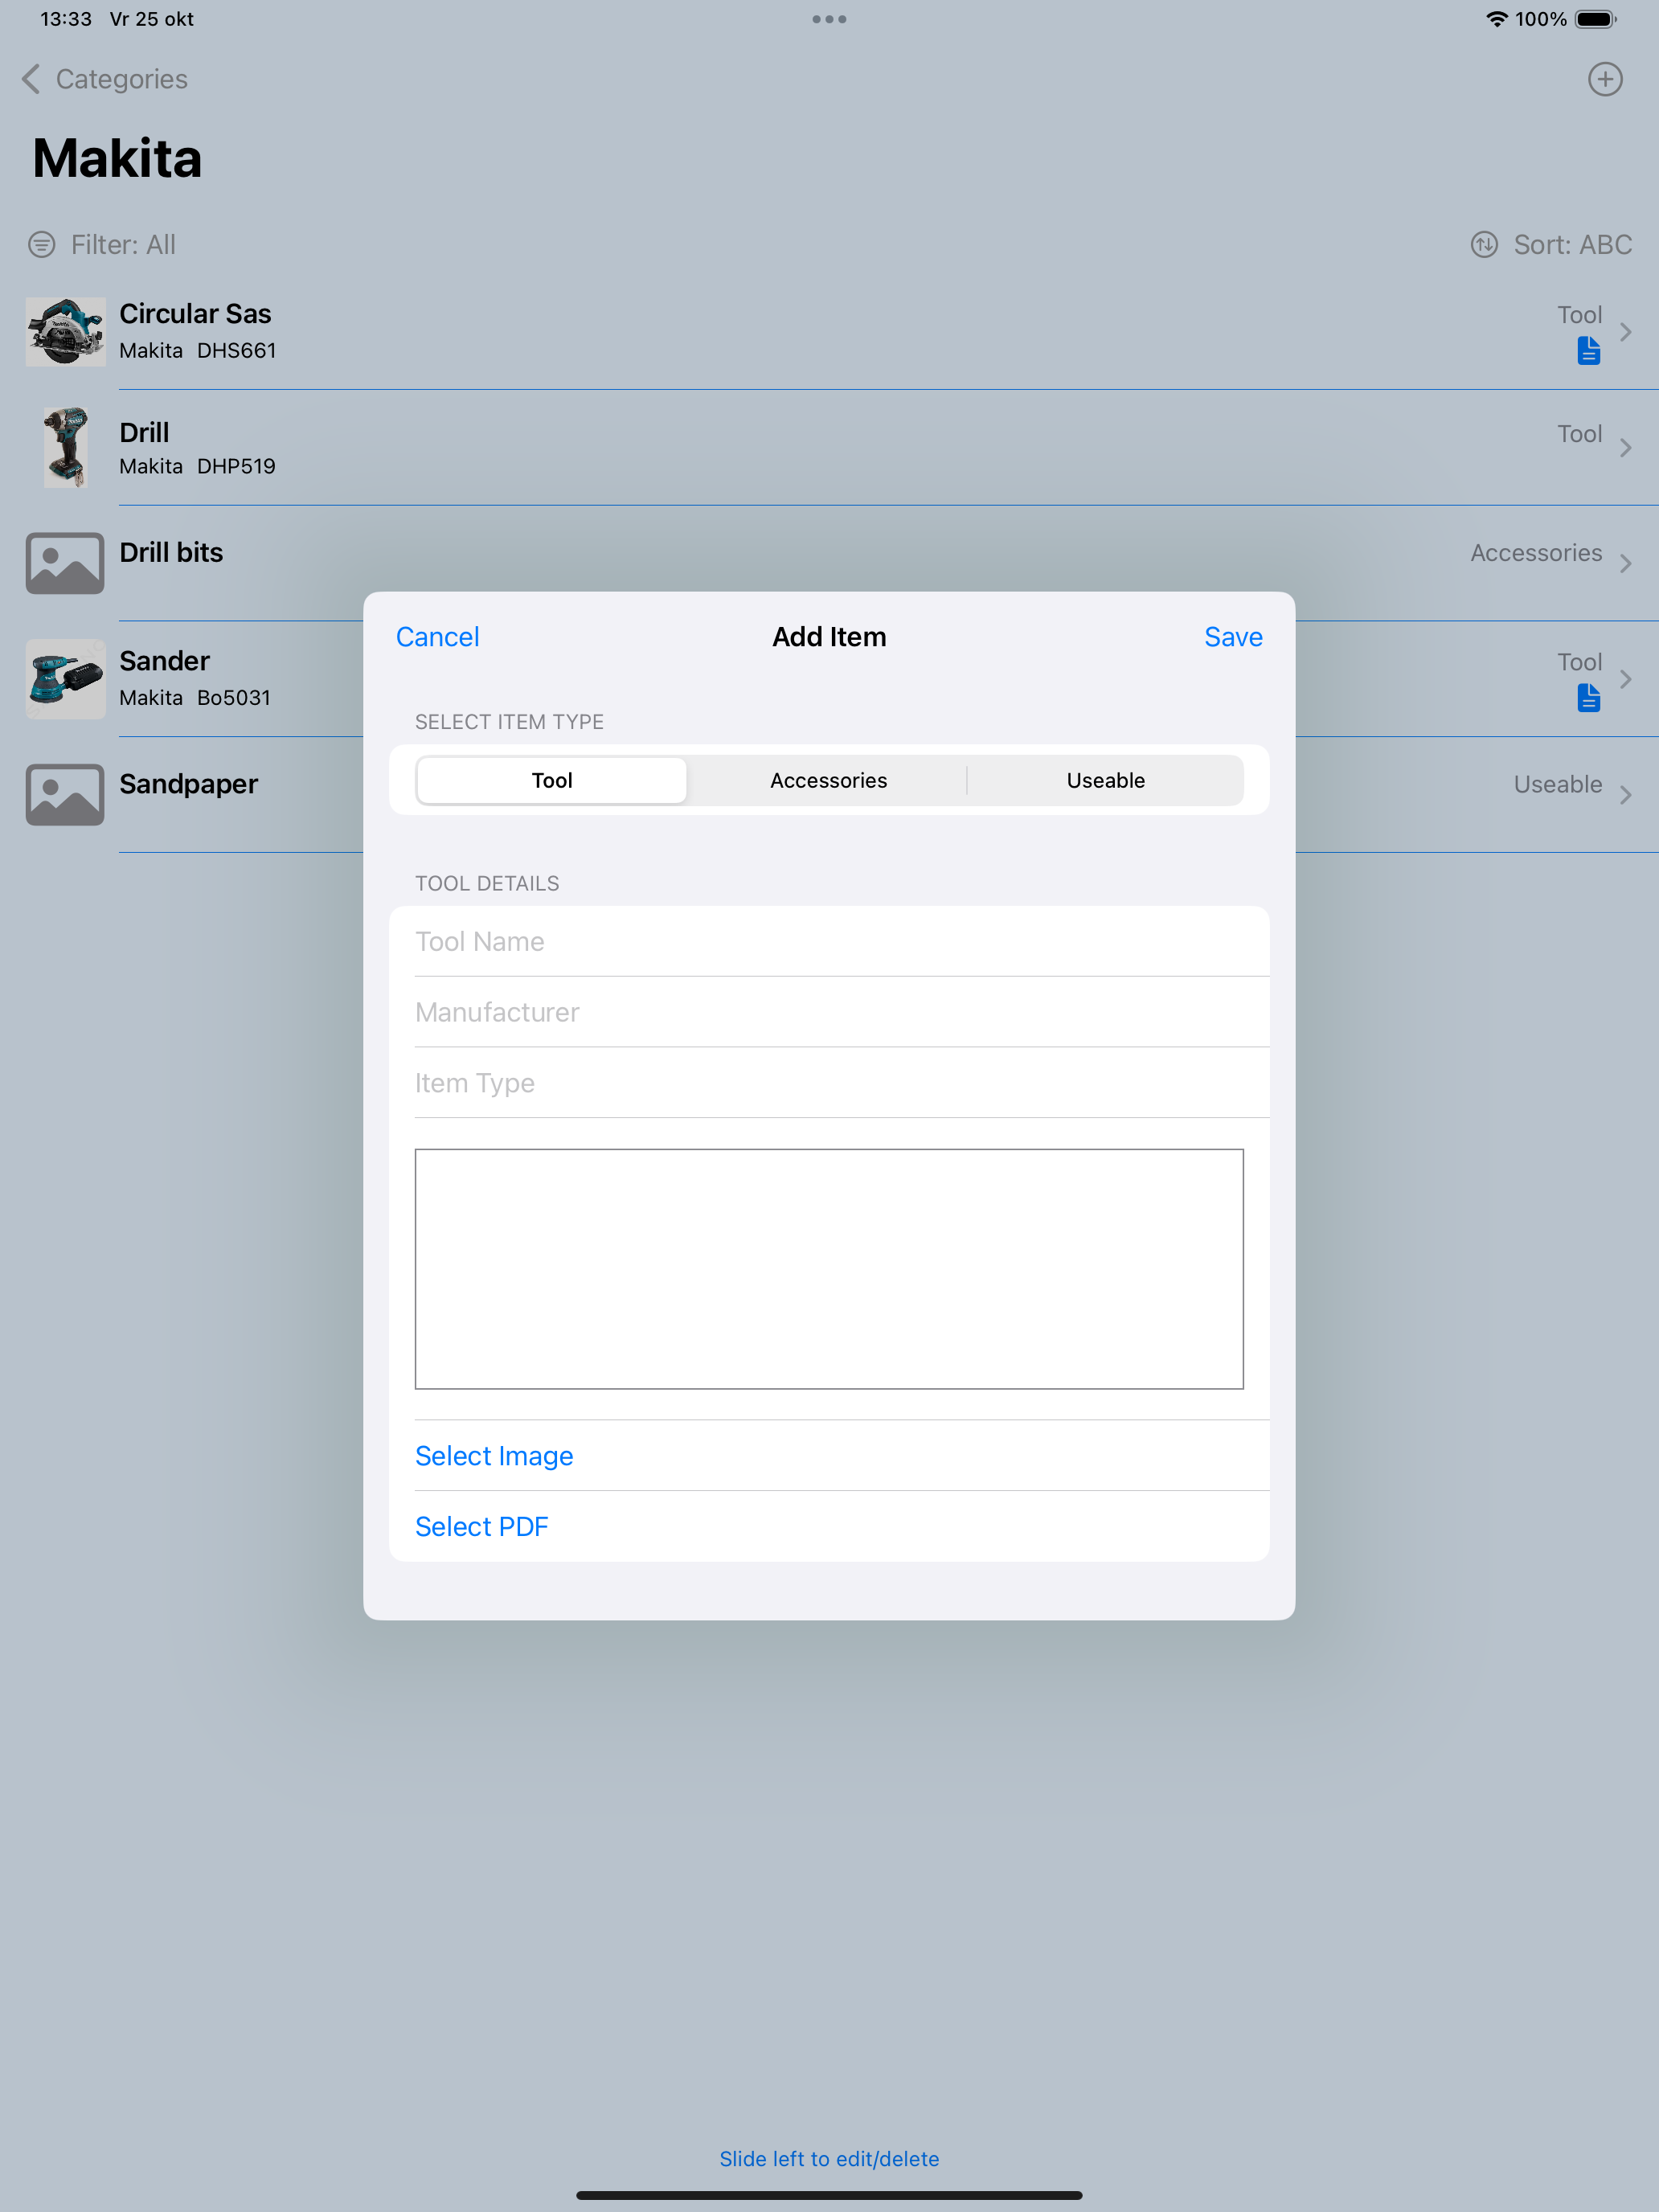Focus the Tool Name field
The height and width of the screenshot is (2212, 1659).
[829, 941]
